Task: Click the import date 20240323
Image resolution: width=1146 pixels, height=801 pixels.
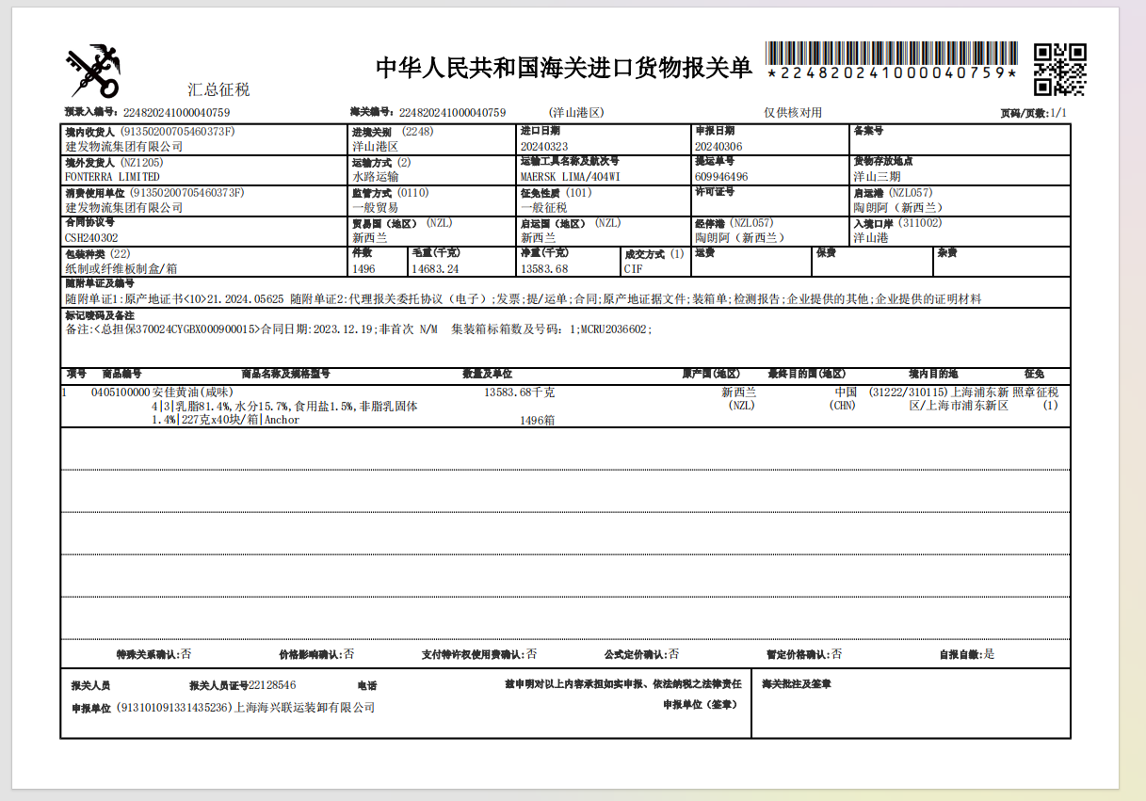Action: click(544, 147)
